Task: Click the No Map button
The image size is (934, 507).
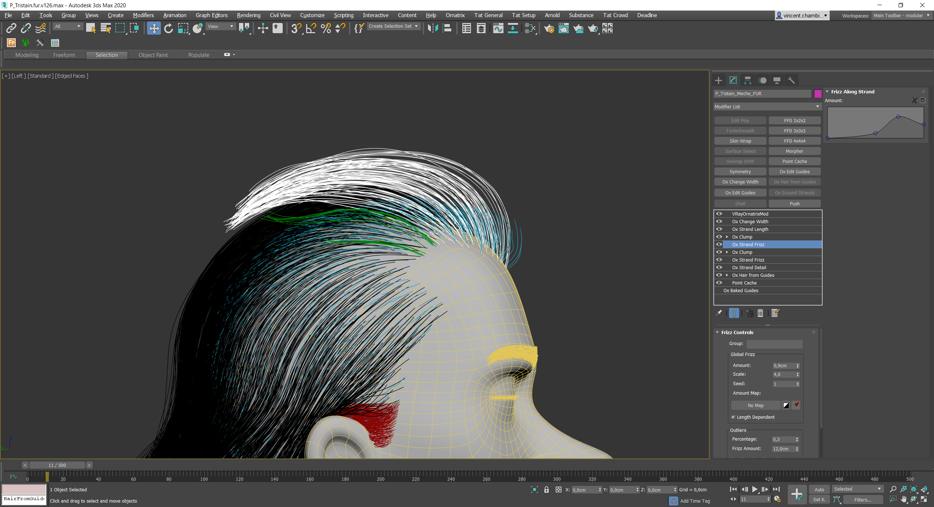Action: (x=755, y=405)
